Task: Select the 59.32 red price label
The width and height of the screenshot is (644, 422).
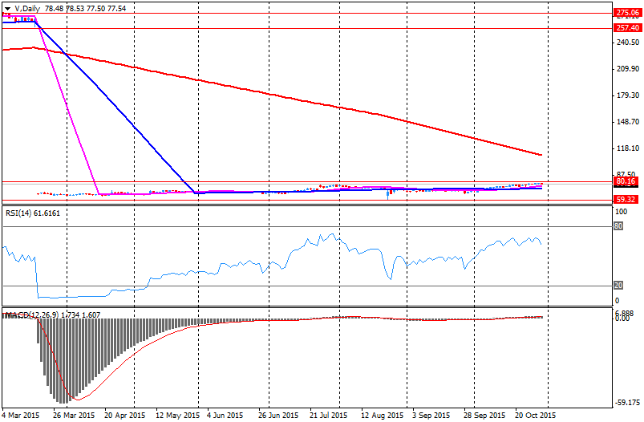Action: click(626, 200)
